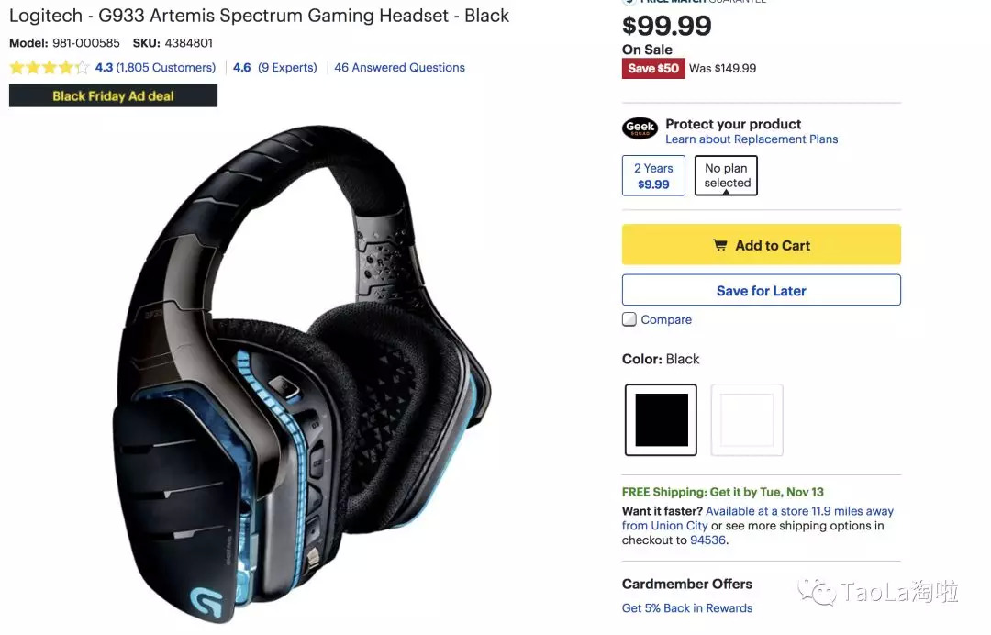Click the G933 headset product image

pos(303,373)
